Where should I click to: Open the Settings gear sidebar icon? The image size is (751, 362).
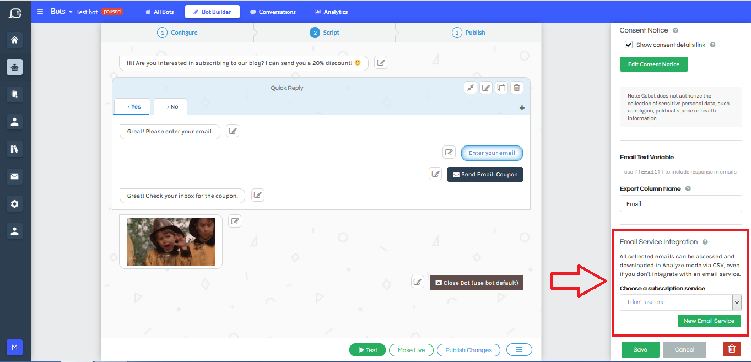15,204
